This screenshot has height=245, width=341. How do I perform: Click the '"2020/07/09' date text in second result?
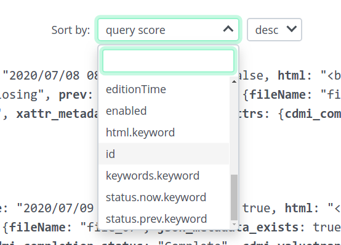click(x=55, y=208)
